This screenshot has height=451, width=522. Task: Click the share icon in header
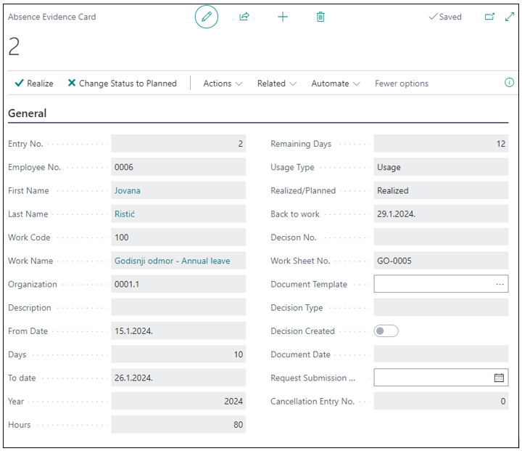pos(244,17)
